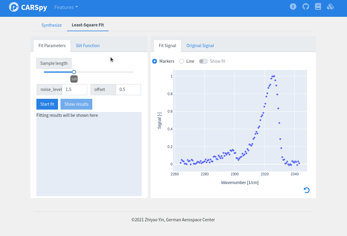
Task: Open the Slit Function tab
Action: click(88, 46)
